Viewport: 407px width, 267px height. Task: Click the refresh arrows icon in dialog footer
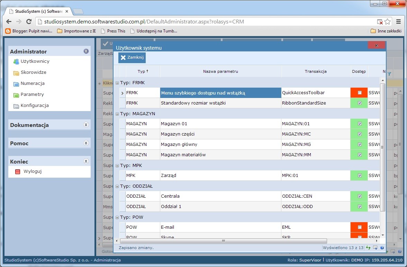368,248
